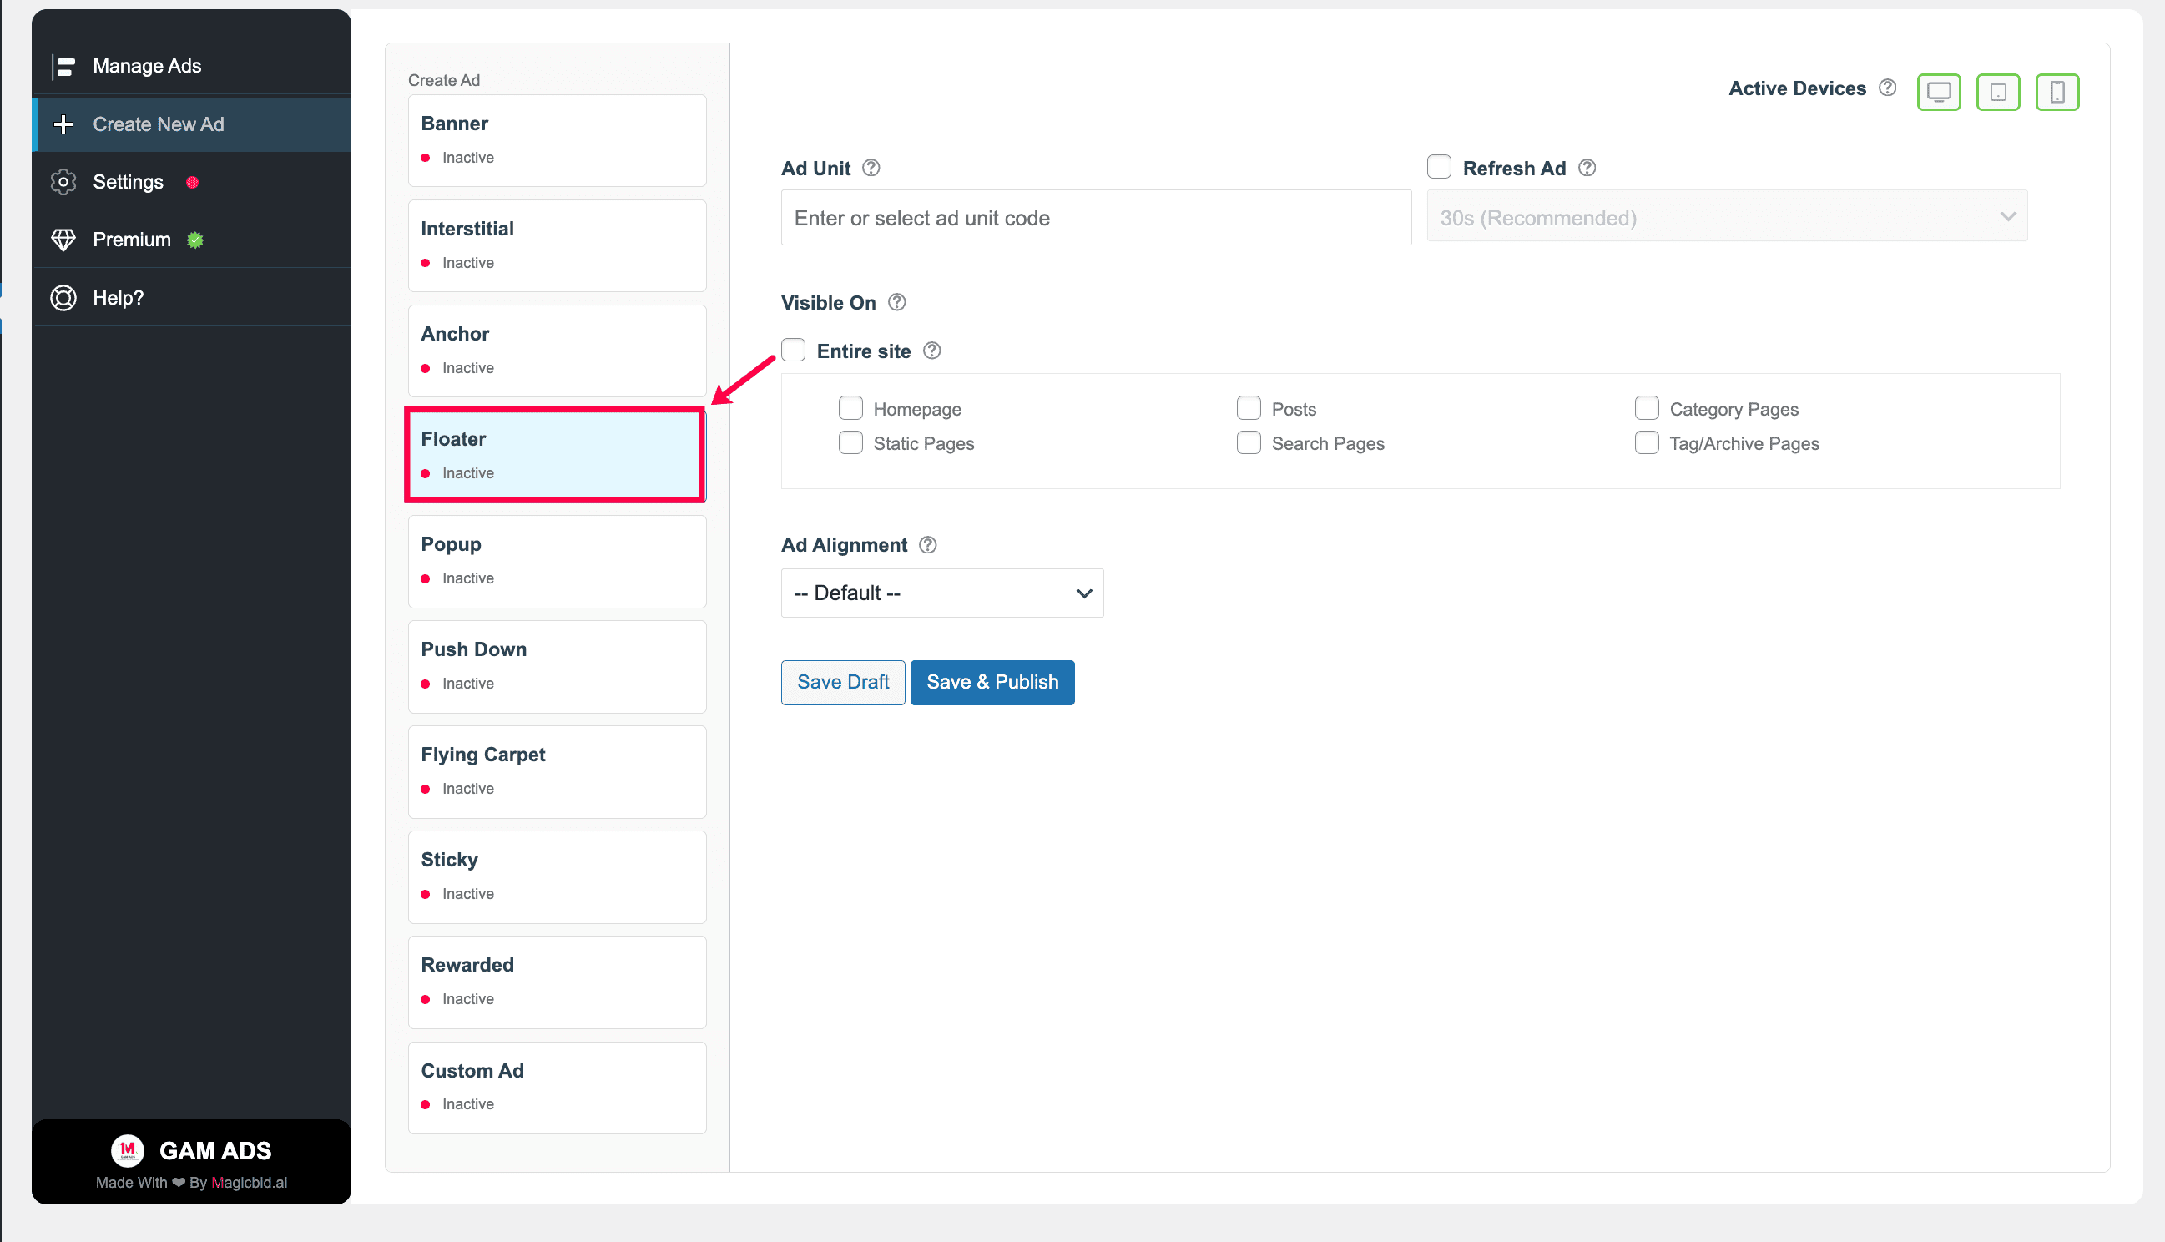Select the Anchor ad type card
This screenshot has height=1242, width=2165.
(x=557, y=351)
